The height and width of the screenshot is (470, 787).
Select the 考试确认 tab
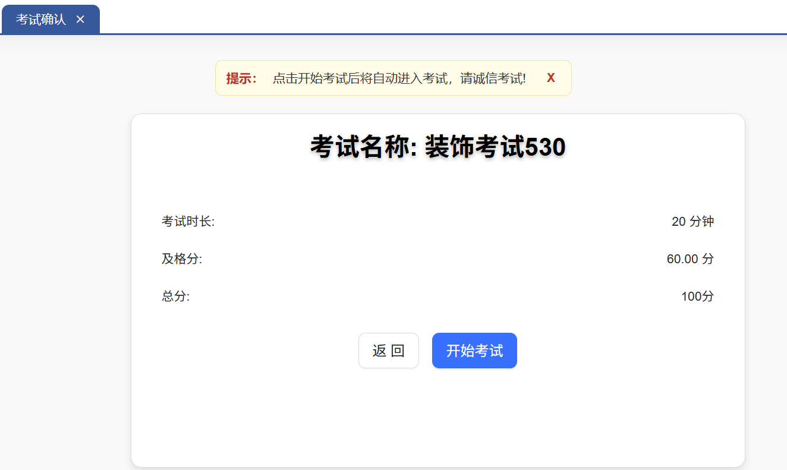(x=40, y=20)
